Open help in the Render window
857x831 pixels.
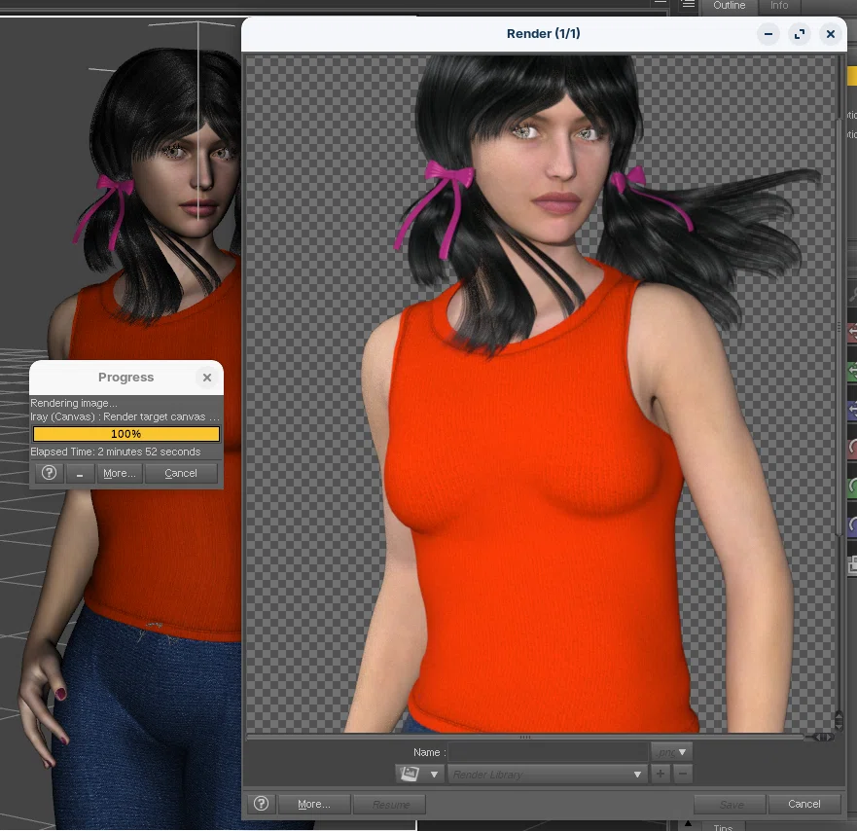tap(262, 804)
